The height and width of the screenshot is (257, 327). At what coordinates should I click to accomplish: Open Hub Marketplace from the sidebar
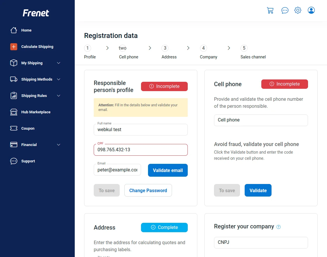coord(13,112)
